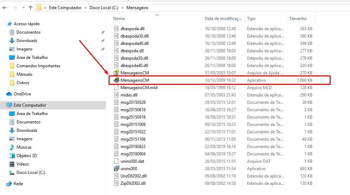Open pinned 'Documentos' under Acesso rápido
Viewport: 350px width, 195px height.
pyautogui.click(x=28, y=32)
